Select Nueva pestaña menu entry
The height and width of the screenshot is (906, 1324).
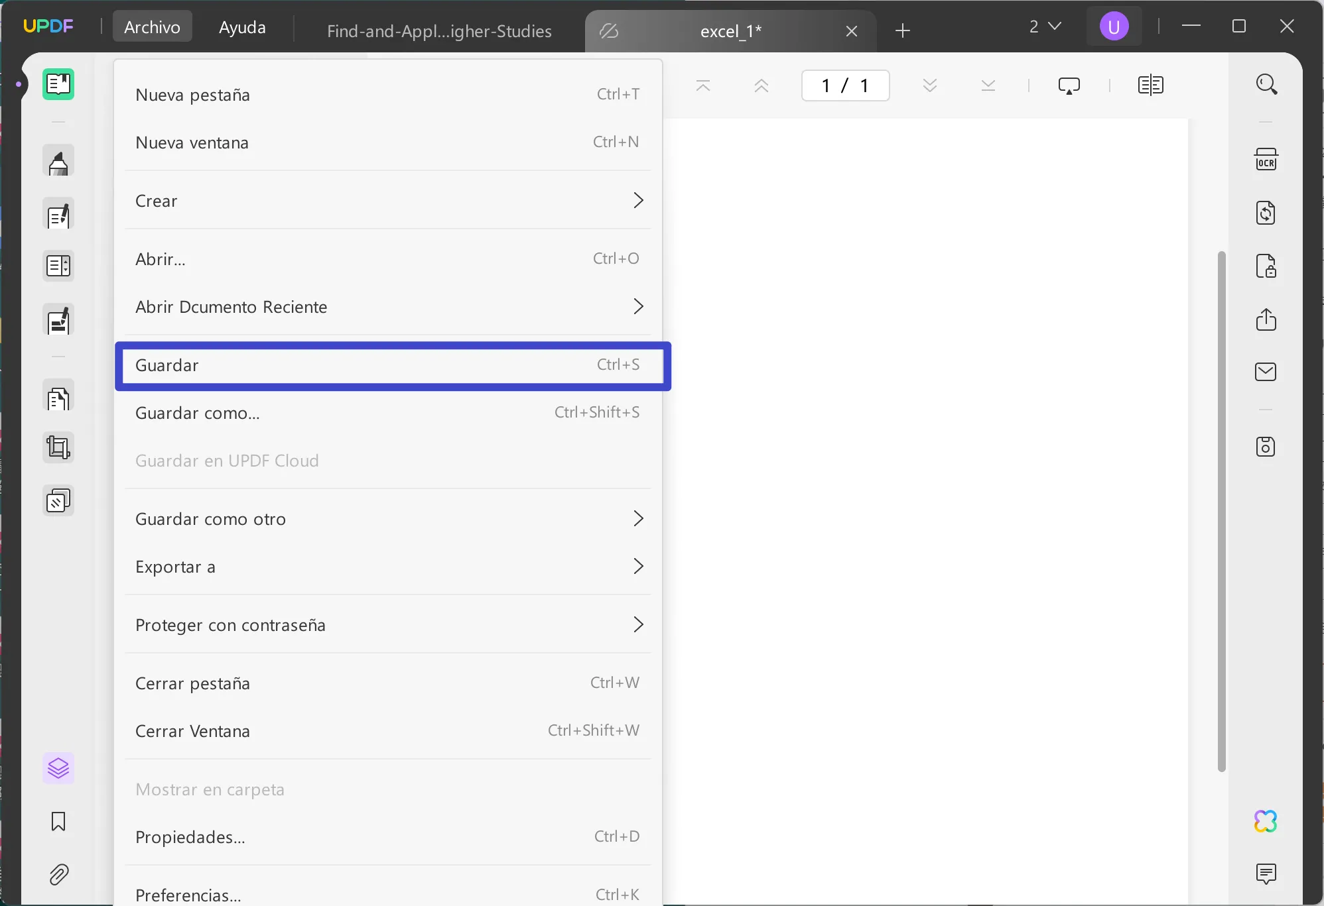click(388, 95)
